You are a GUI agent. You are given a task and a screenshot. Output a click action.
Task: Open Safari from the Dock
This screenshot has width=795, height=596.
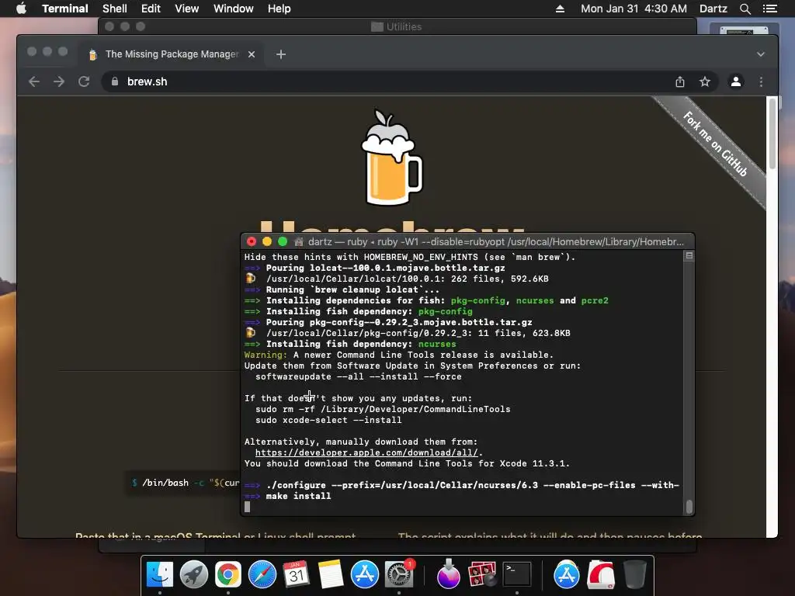click(262, 574)
